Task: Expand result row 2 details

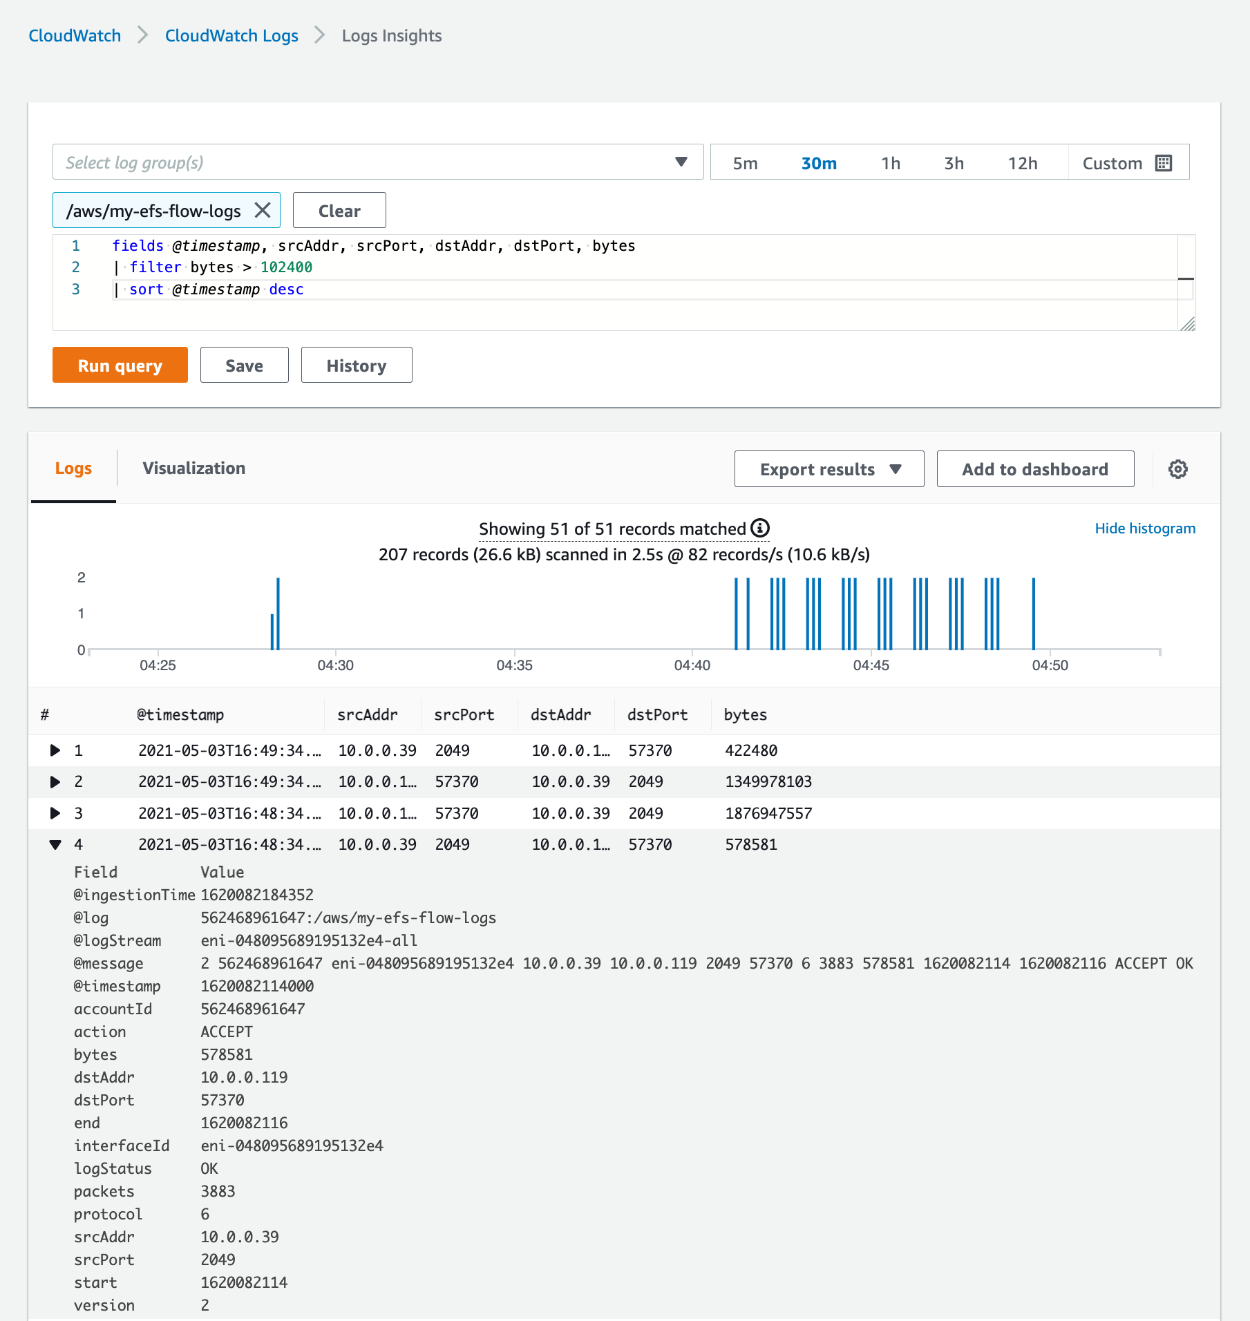Action: [x=55, y=781]
